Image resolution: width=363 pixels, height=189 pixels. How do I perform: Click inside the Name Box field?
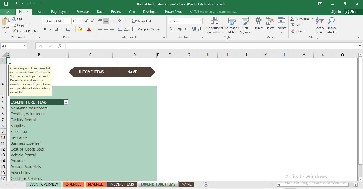[x=12, y=46]
